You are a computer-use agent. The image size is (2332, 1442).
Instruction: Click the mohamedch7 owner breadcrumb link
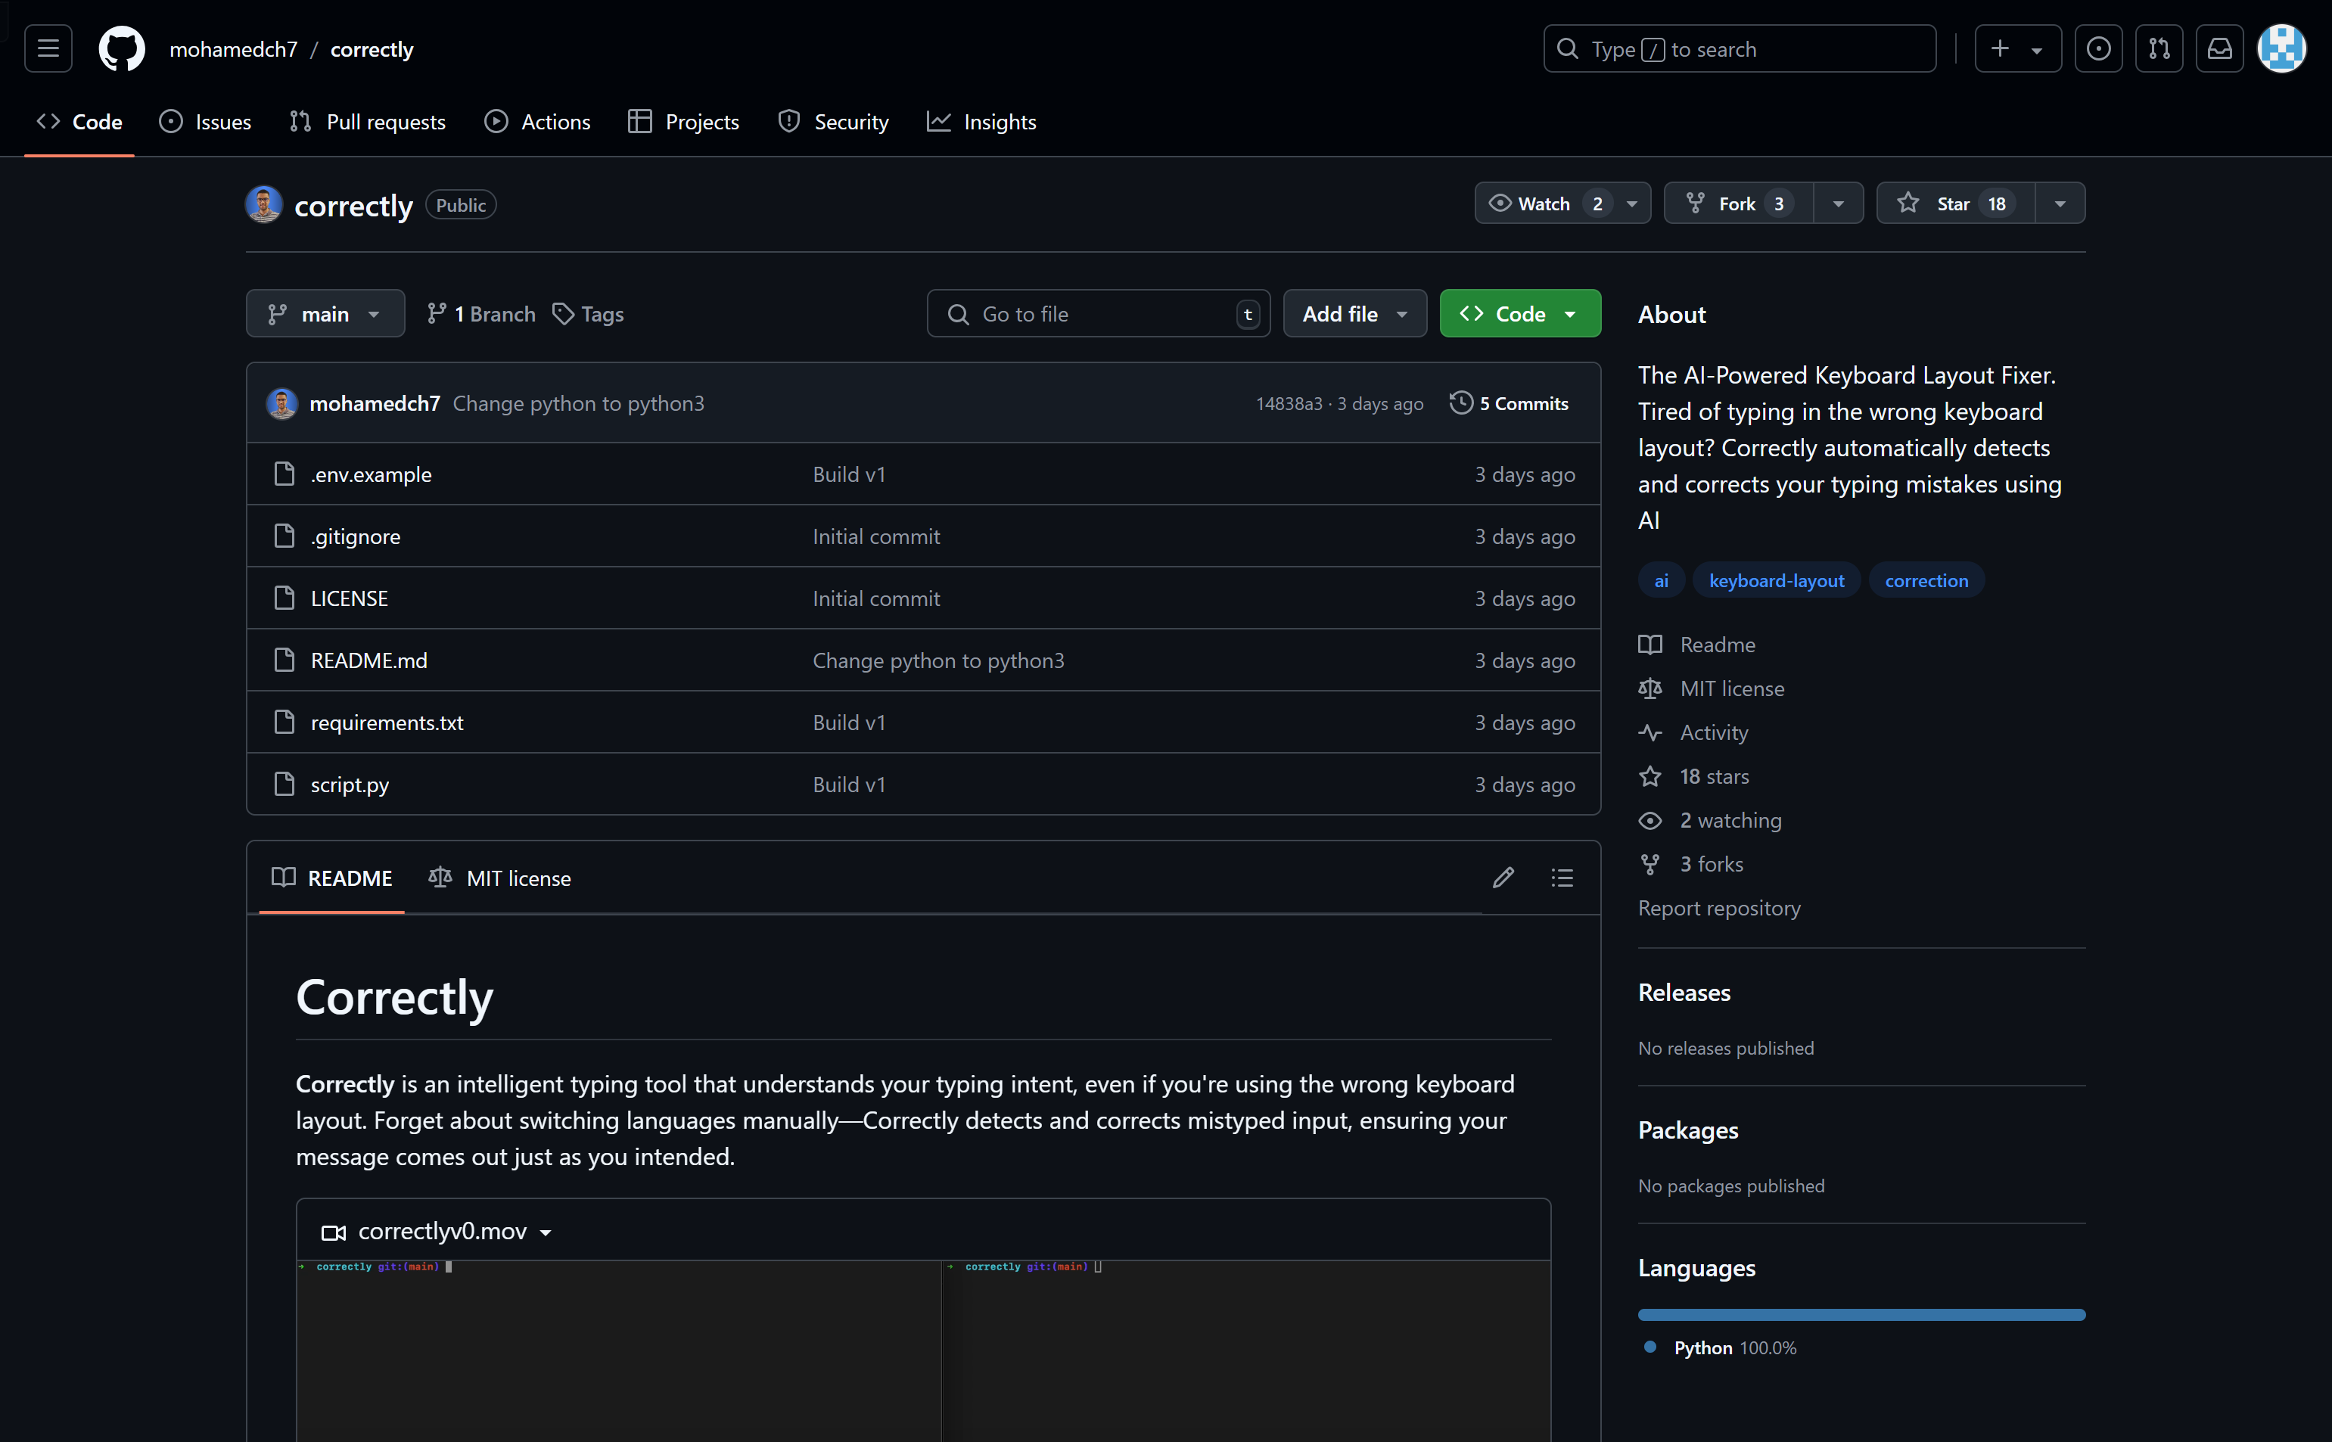234,50
